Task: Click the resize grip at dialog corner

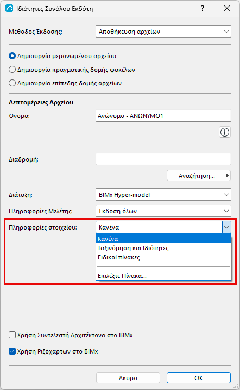Action: tap(236, 386)
